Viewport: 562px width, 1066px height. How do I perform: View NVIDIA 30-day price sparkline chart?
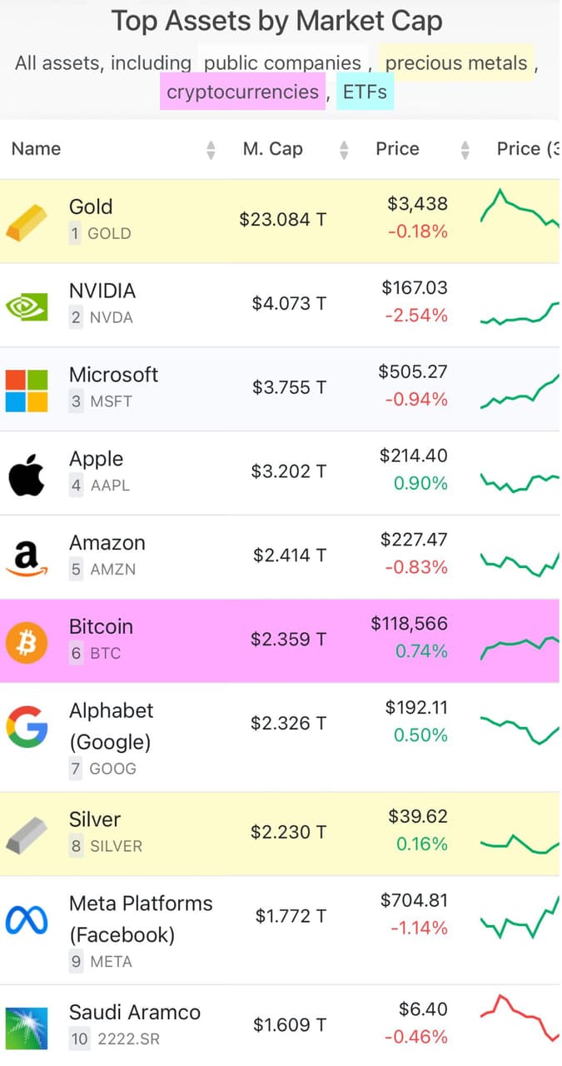point(520,315)
